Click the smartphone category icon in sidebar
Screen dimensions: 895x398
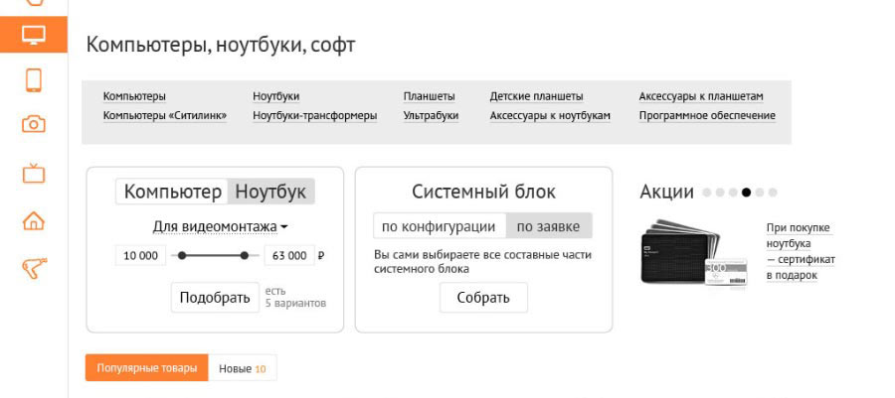click(x=34, y=80)
